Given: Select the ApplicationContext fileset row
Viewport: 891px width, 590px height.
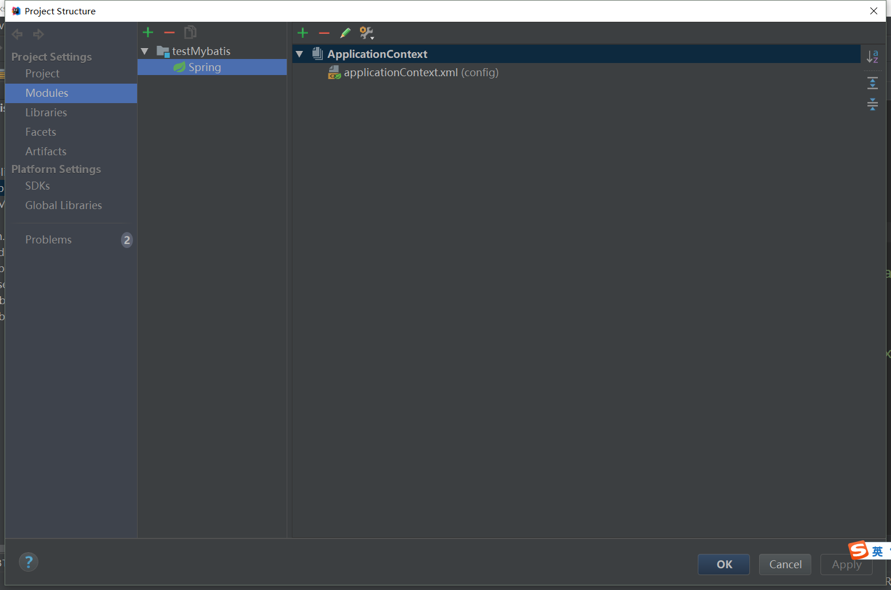Looking at the screenshot, I should 577,54.
